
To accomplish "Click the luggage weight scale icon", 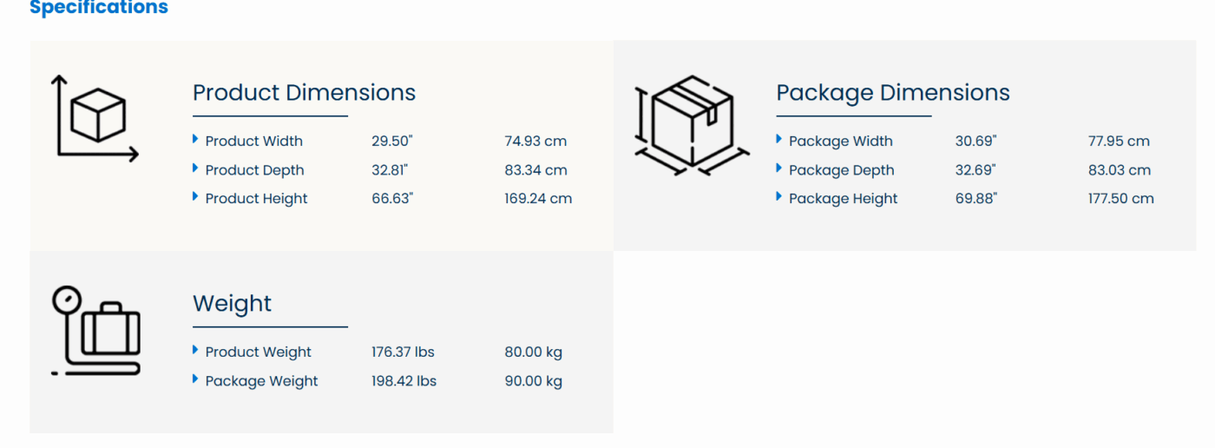I will [96, 332].
